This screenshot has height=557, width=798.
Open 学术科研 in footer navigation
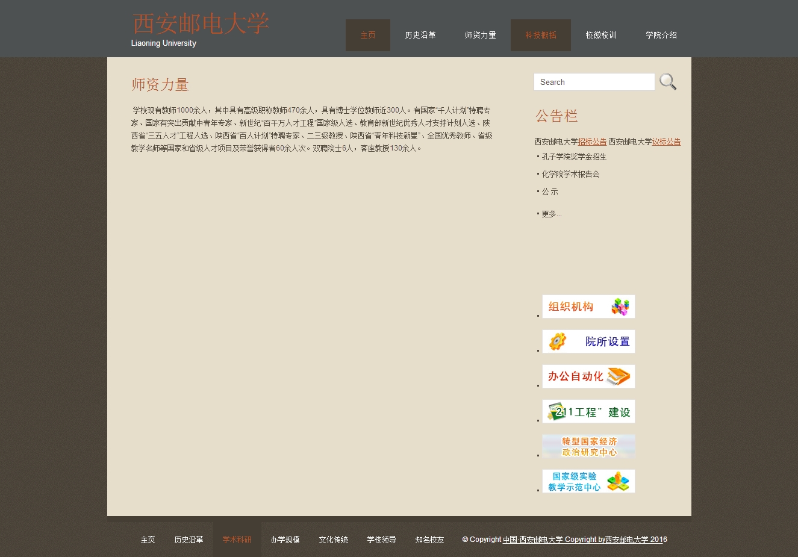237,540
